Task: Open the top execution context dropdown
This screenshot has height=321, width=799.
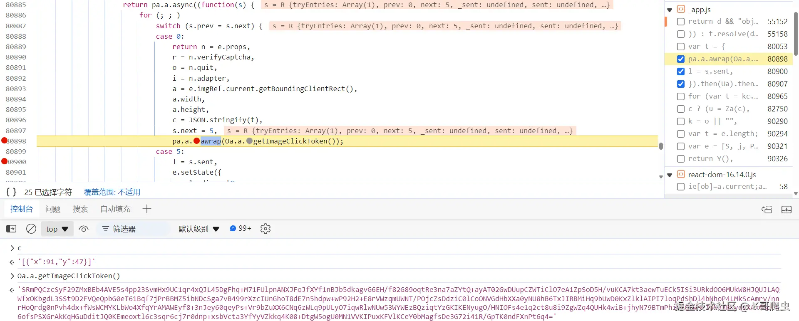Action: click(57, 229)
